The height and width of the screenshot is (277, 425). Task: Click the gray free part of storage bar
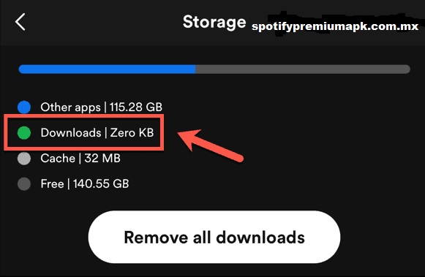point(303,69)
